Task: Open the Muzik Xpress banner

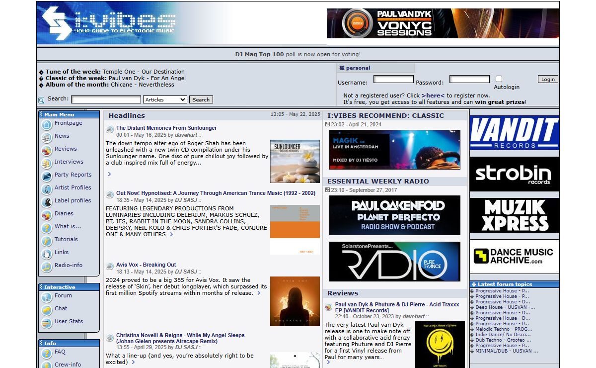Action: click(515, 215)
